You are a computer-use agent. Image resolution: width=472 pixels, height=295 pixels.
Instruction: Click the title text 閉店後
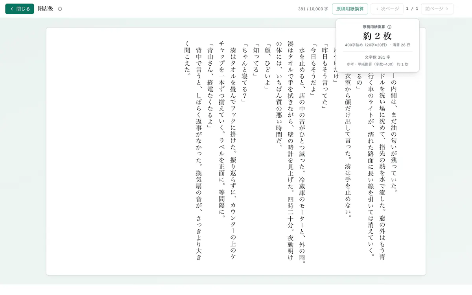(45, 9)
